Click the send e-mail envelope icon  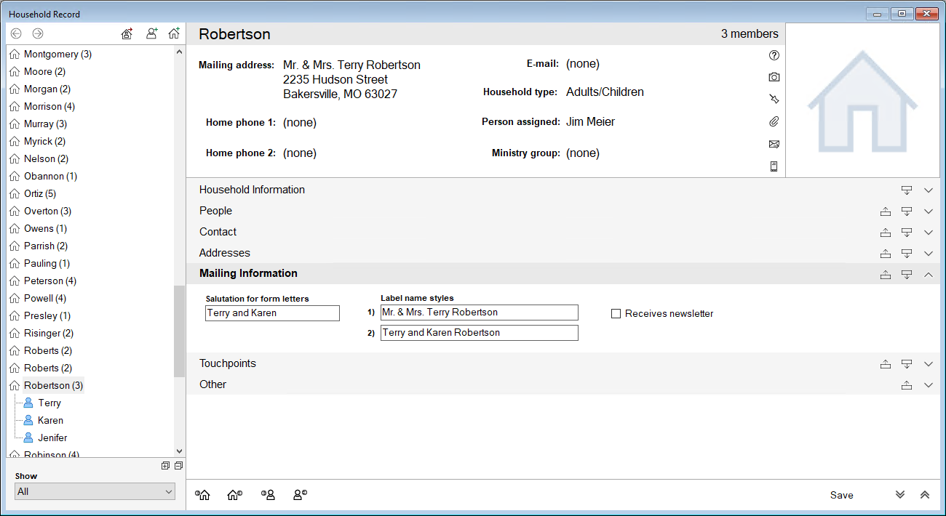point(774,144)
